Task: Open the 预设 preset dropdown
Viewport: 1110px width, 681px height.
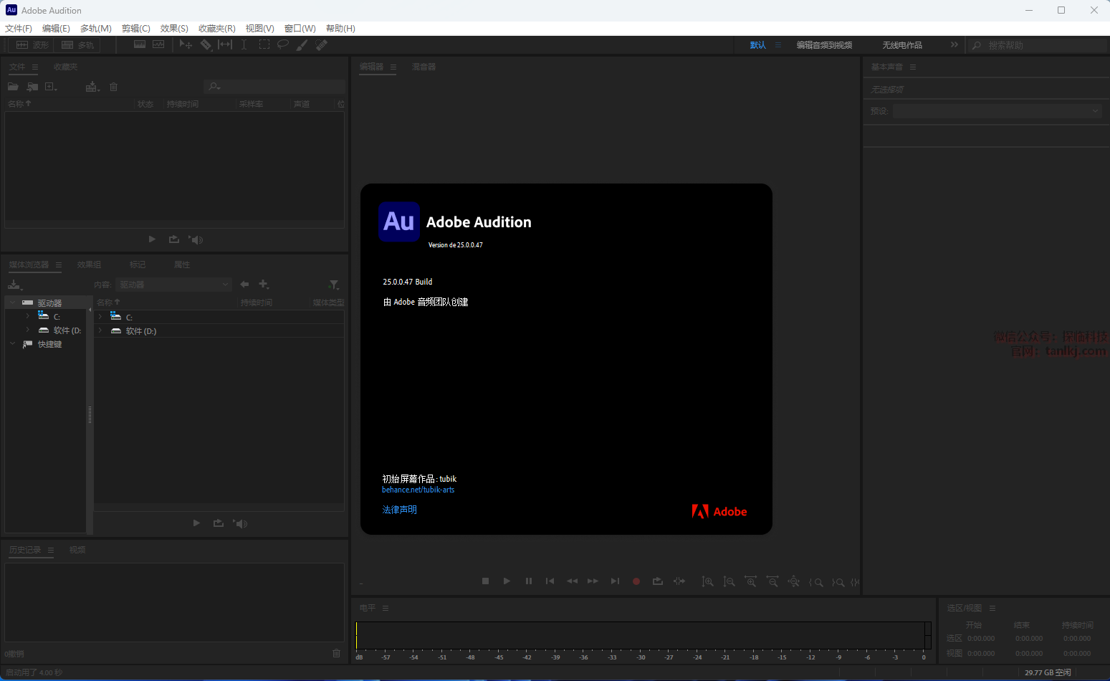Action: (x=996, y=111)
